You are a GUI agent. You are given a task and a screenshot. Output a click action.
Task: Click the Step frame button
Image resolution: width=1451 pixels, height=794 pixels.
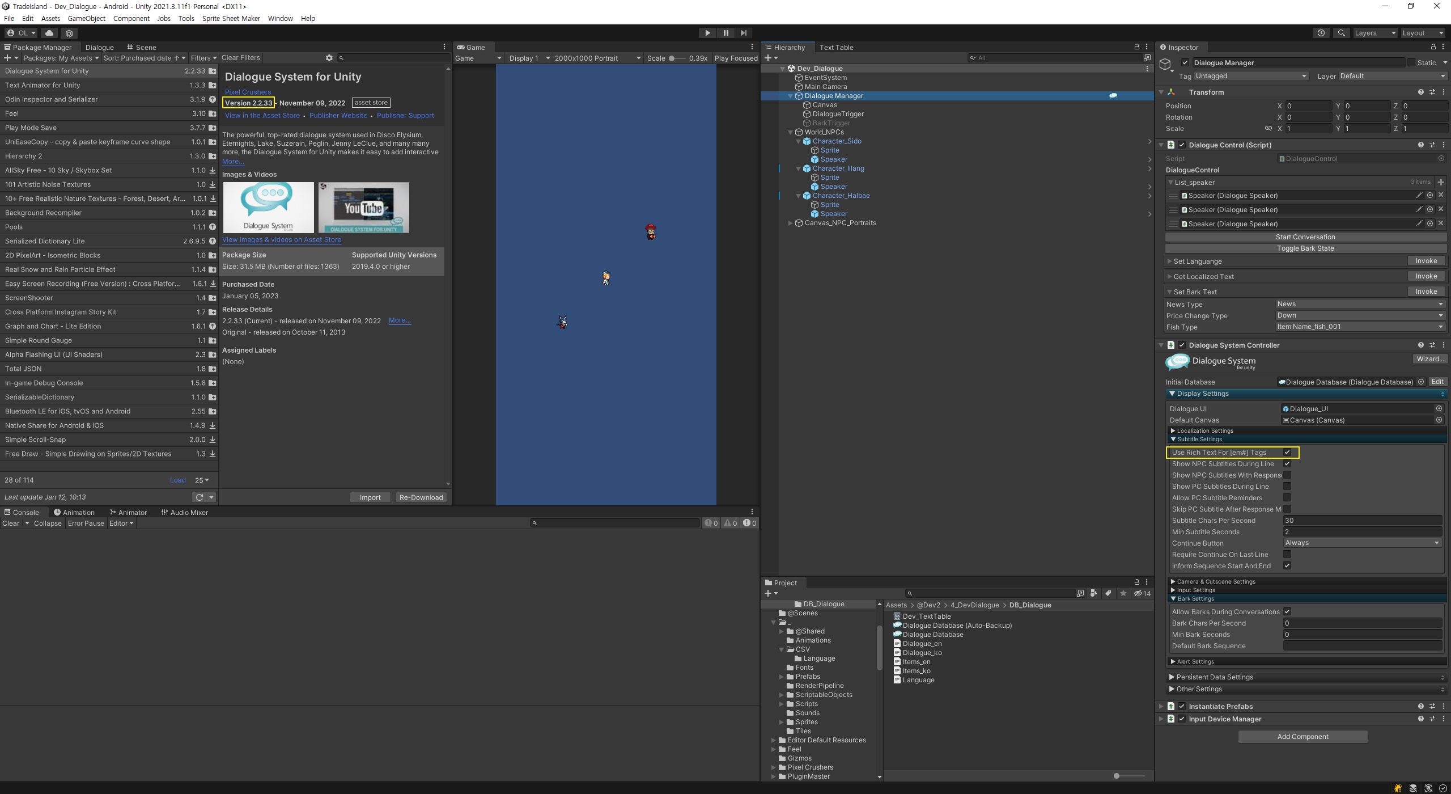744,33
